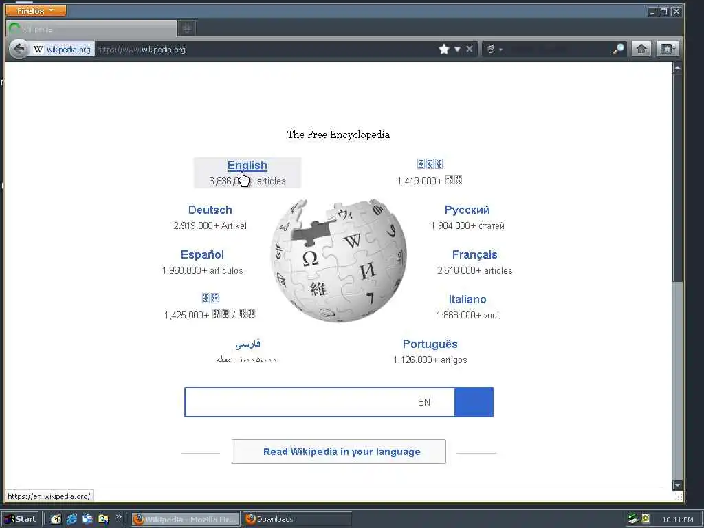
Task: Open the Português Wikipedia link
Action: point(430,344)
